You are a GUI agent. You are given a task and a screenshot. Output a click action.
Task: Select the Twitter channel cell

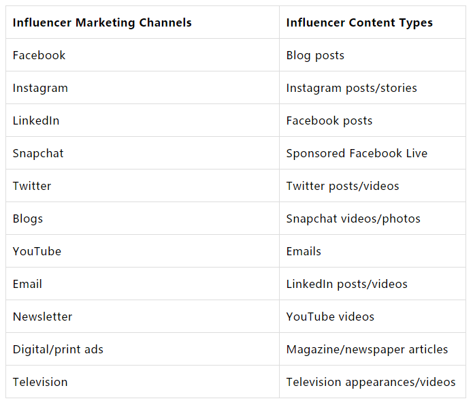click(142, 186)
